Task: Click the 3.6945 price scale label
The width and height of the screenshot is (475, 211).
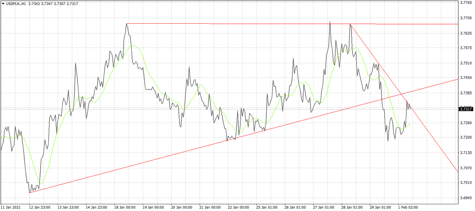Action: tap(465, 197)
